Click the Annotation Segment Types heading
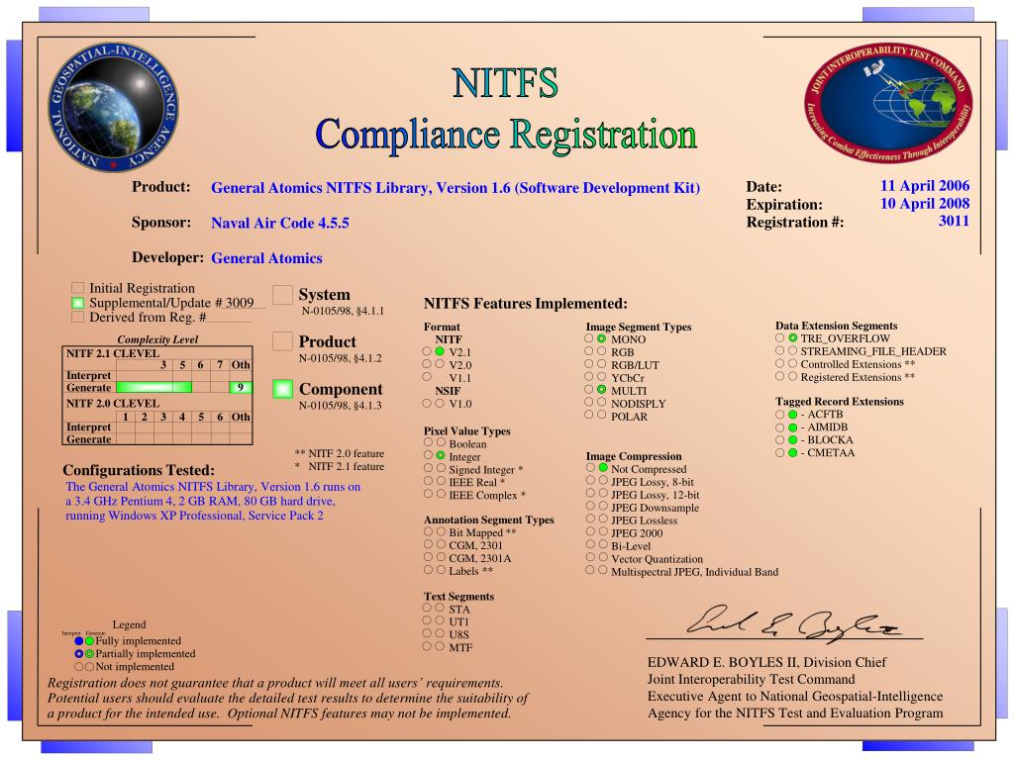This screenshot has width=1014, height=760. [488, 520]
